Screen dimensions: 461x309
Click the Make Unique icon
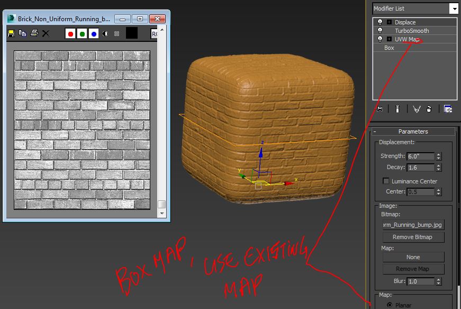coord(417,109)
